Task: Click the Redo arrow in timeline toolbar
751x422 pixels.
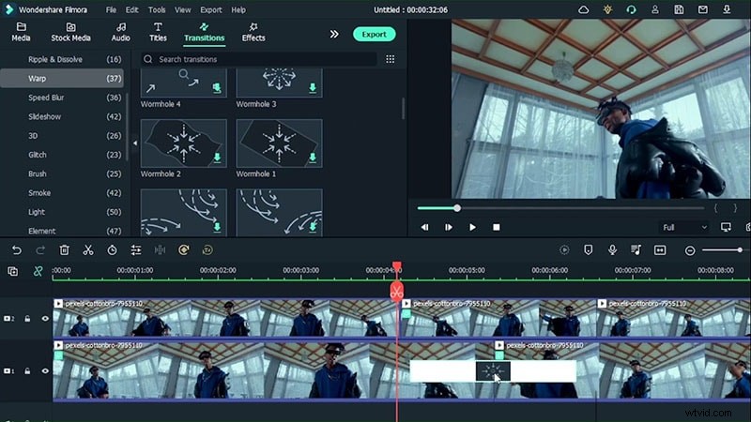Action: pyautogui.click(x=40, y=249)
